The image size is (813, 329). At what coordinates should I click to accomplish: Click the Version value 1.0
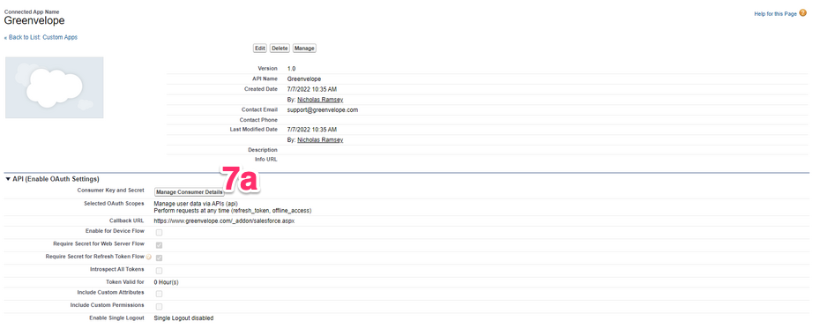291,69
